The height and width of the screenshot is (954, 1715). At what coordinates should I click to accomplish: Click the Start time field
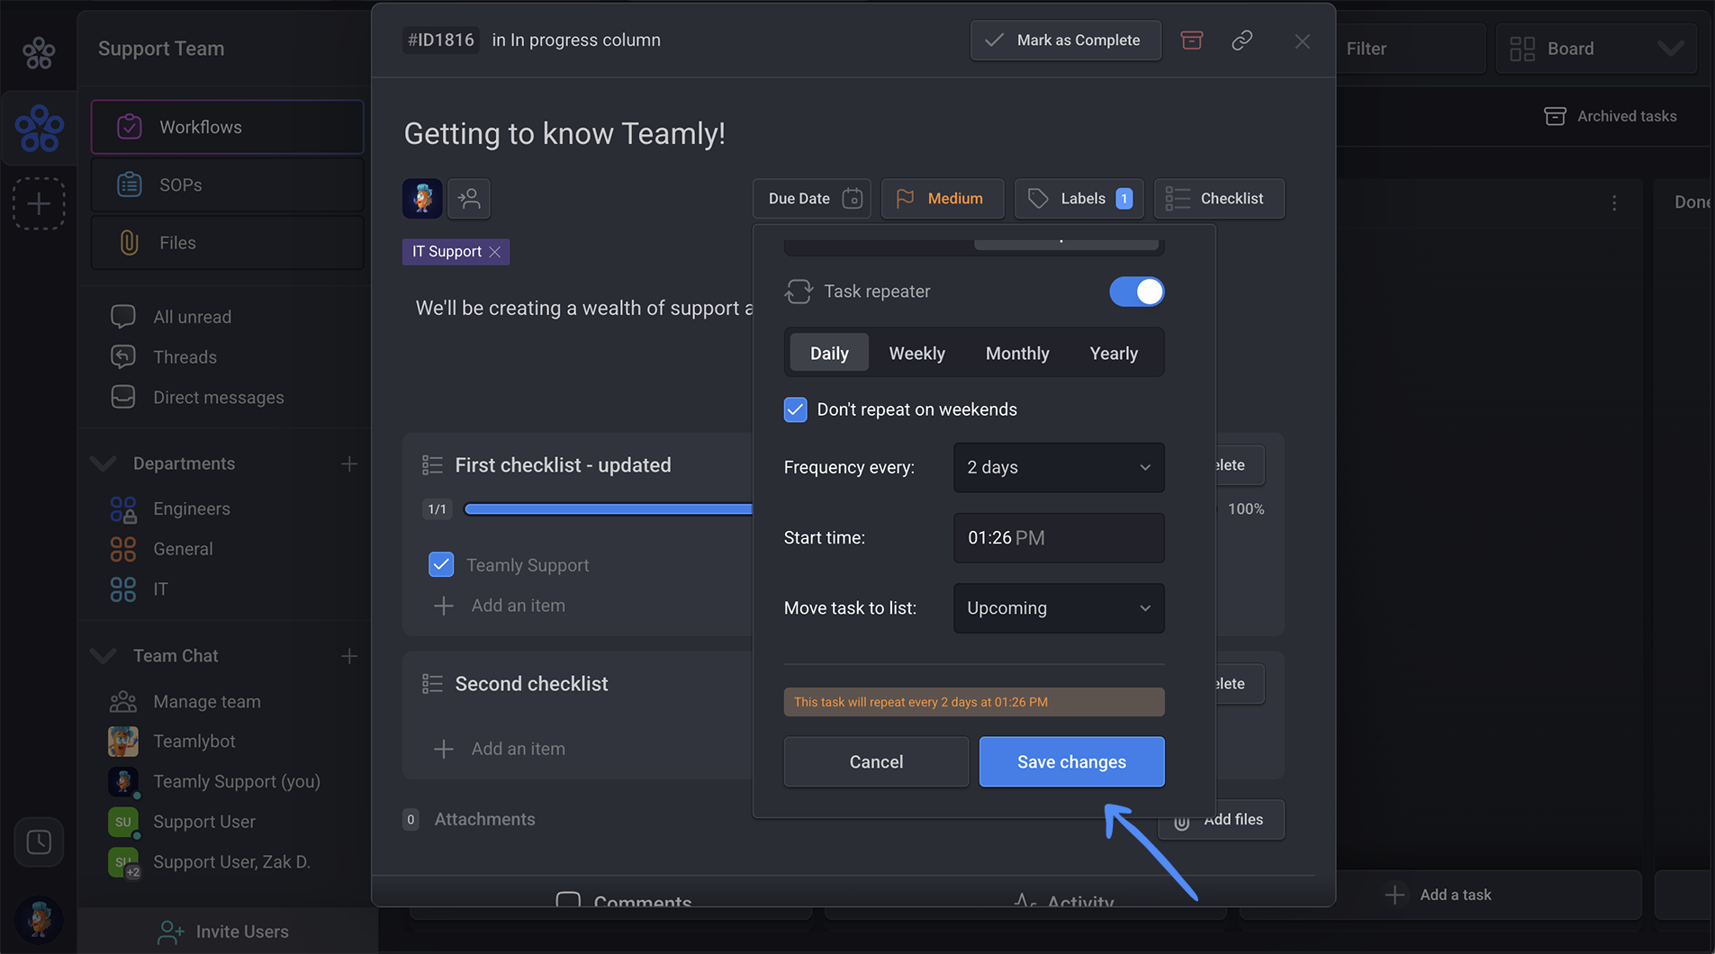1059,537
